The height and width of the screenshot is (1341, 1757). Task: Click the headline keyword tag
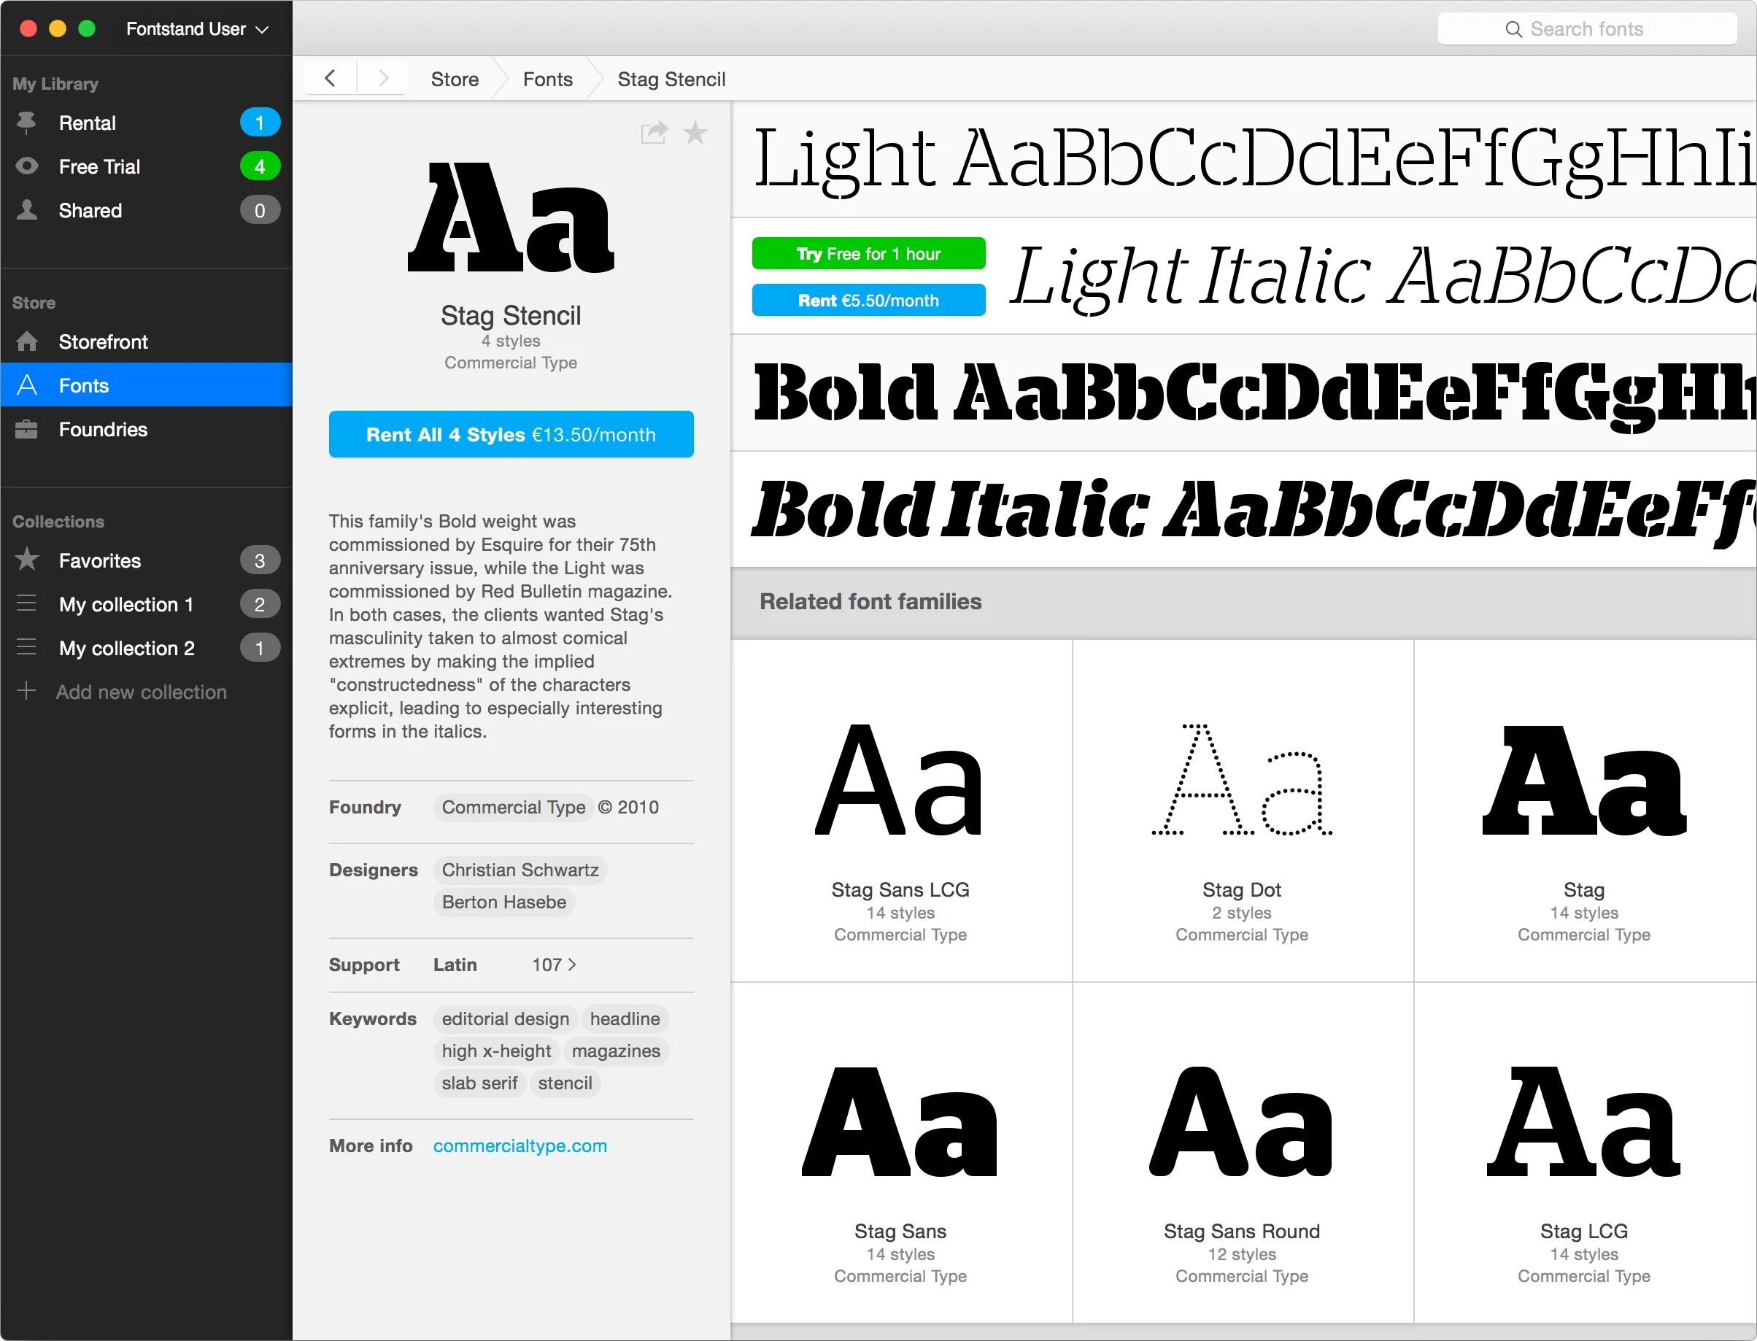click(625, 1019)
